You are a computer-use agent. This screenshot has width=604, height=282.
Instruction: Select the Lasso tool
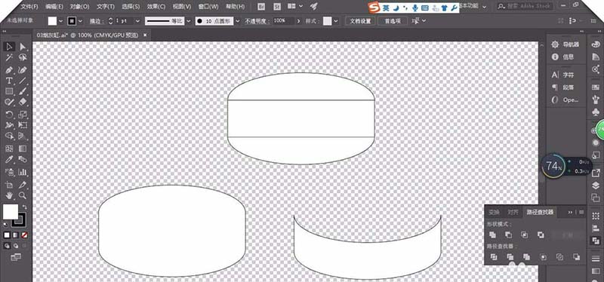23,58
